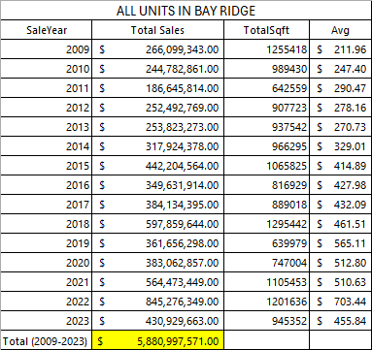Select the 597,859,644.00 sales cell
The height and width of the screenshot is (350, 372).
click(157, 224)
